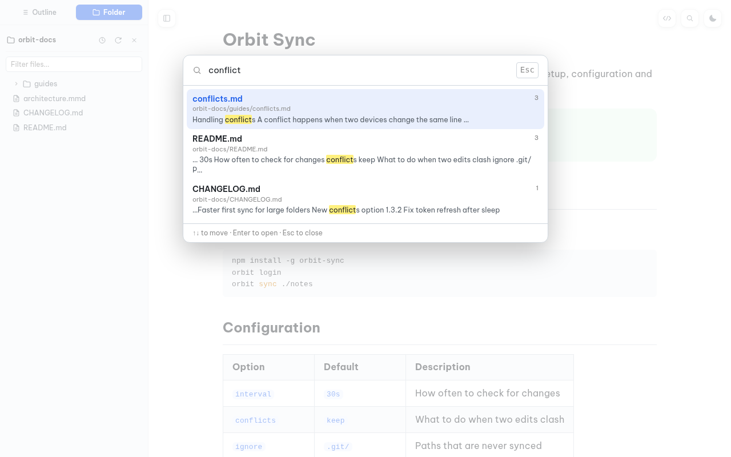Click the npm install code line
731x457 pixels.
pyautogui.click(x=288, y=260)
